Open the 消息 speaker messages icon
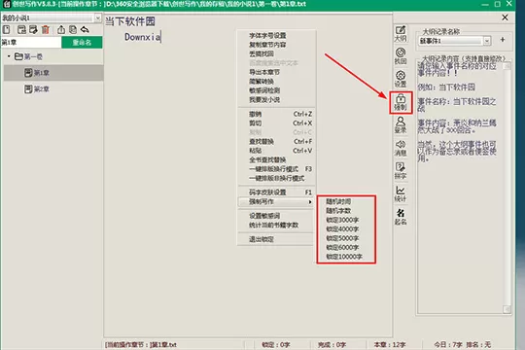Screen dimensions: 525x350 (401, 148)
